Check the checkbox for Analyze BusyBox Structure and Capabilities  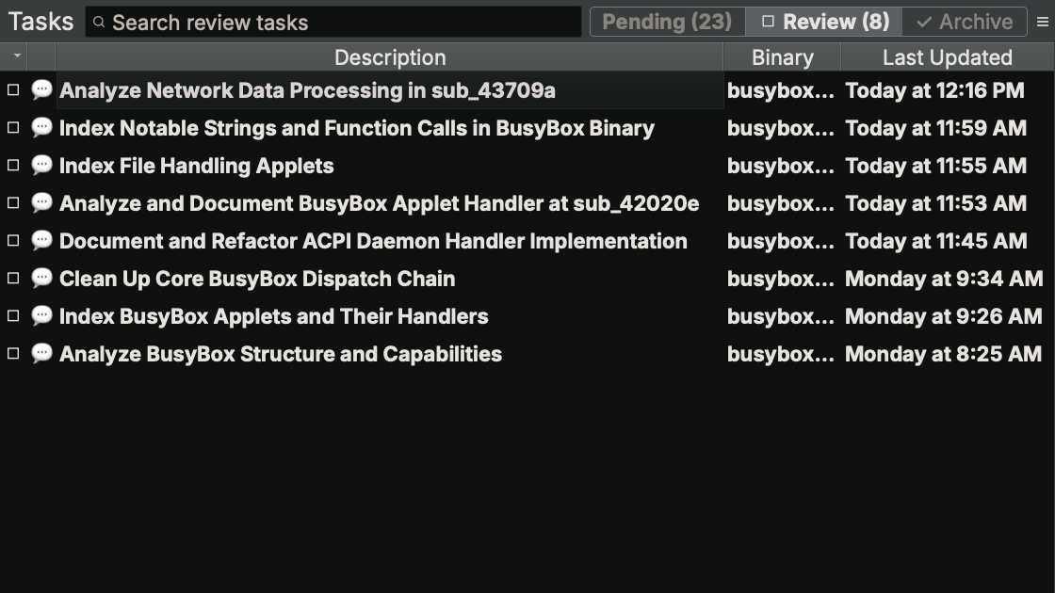coord(13,354)
